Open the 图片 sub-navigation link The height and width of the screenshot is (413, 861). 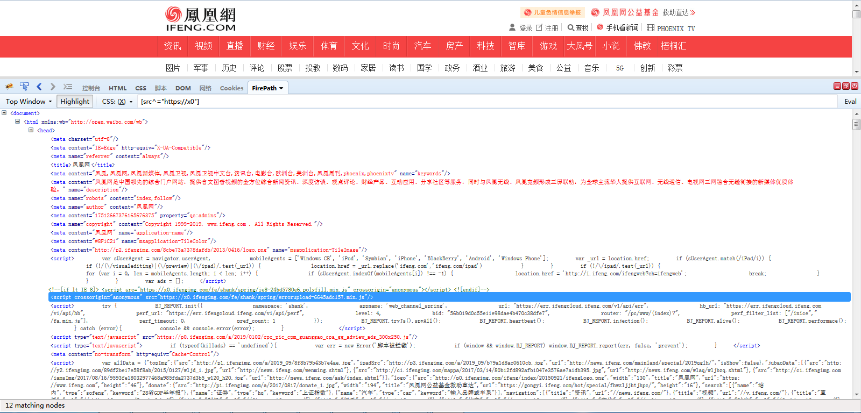(x=173, y=68)
